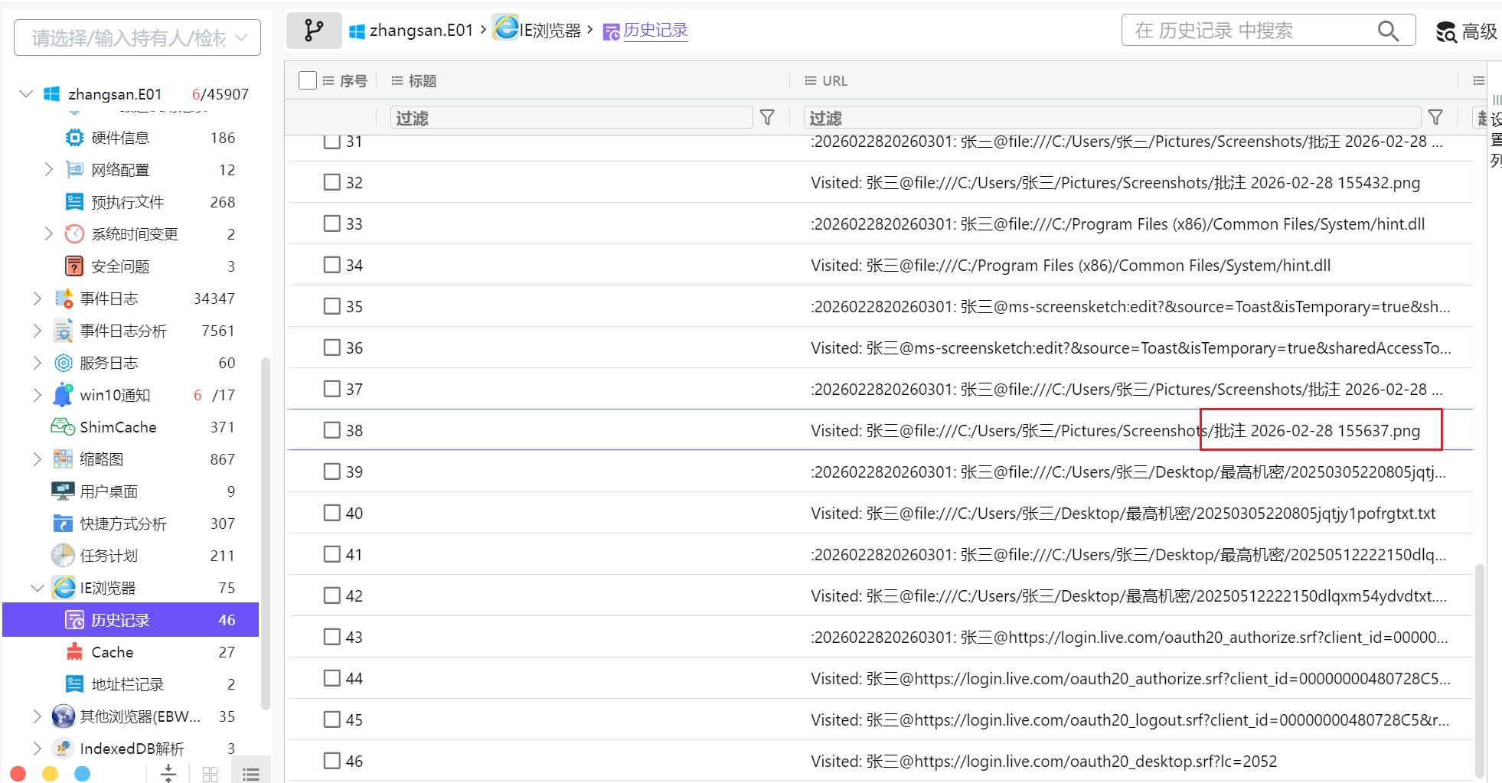Image resolution: width=1502 pixels, height=783 pixels.
Task: Check the select-all checkbox in header
Action: (x=308, y=80)
